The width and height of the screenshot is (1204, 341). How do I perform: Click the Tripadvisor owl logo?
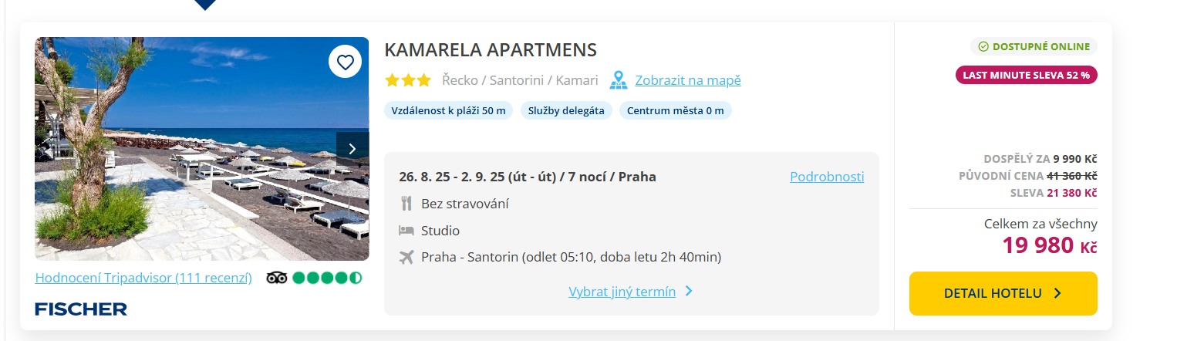coord(277,278)
